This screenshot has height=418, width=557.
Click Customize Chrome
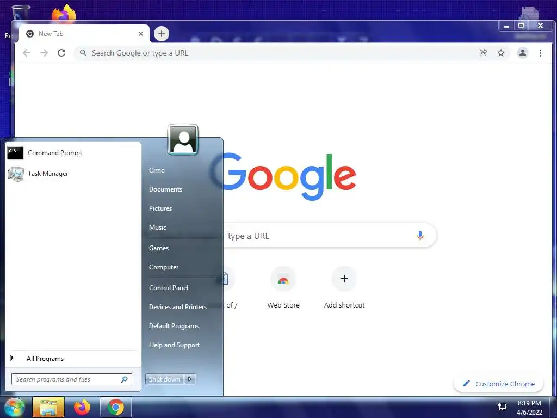pos(499,384)
